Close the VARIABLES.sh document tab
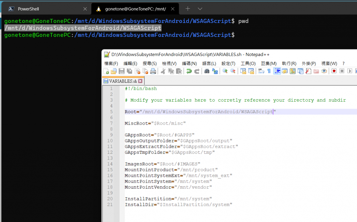 point(140,81)
